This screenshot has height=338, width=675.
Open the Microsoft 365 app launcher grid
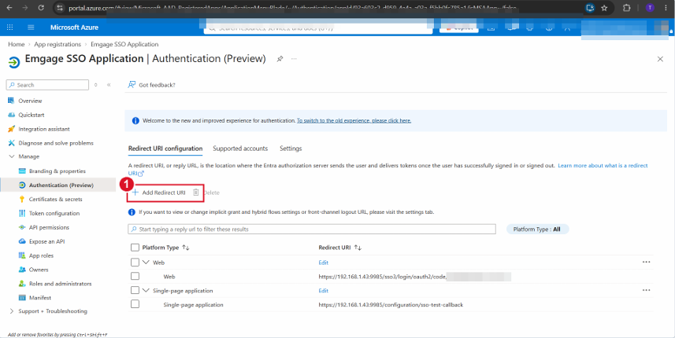(x=10, y=28)
